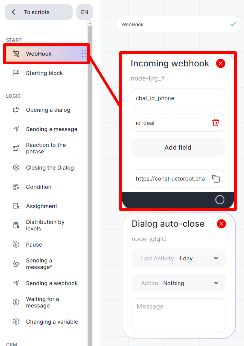The image size is (244, 346).
Task: Click the Pause block icon
Action: pos(16,245)
